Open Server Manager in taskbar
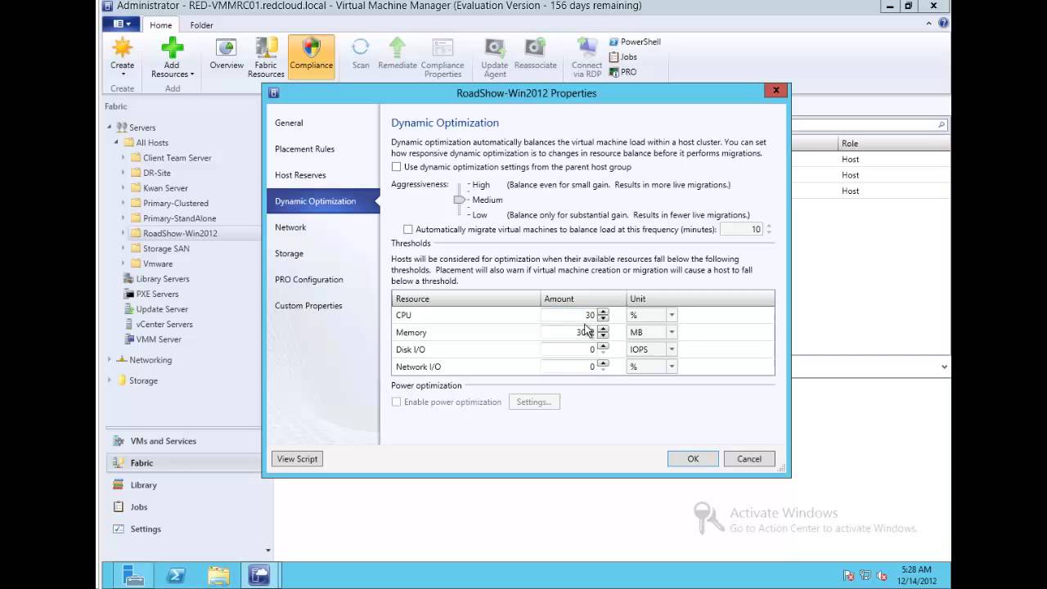This screenshot has width=1047, height=589. coord(135,576)
